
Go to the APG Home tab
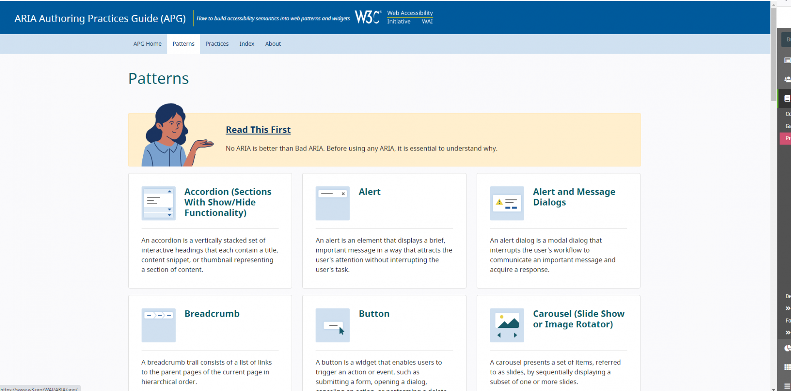coord(147,44)
